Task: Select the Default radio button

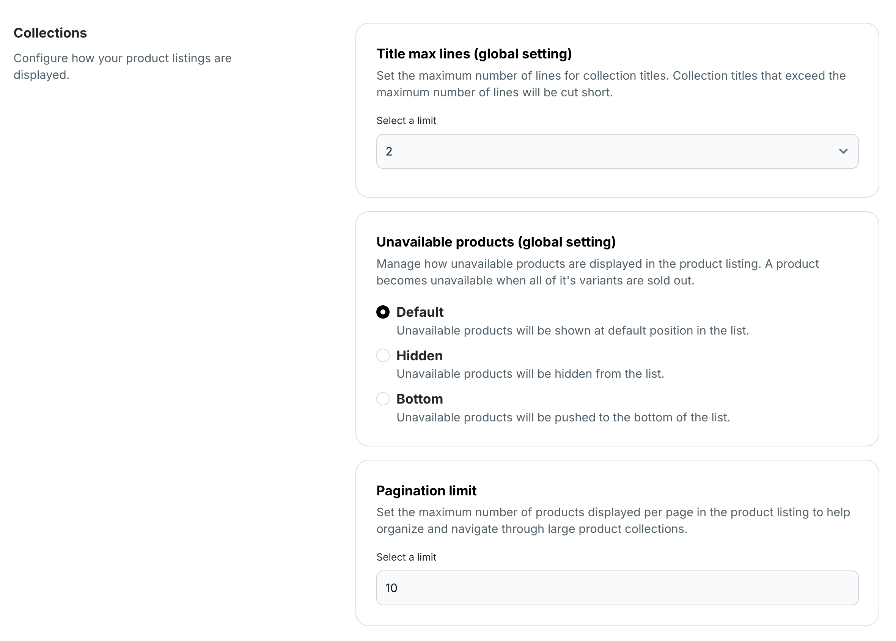Action: (382, 312)
